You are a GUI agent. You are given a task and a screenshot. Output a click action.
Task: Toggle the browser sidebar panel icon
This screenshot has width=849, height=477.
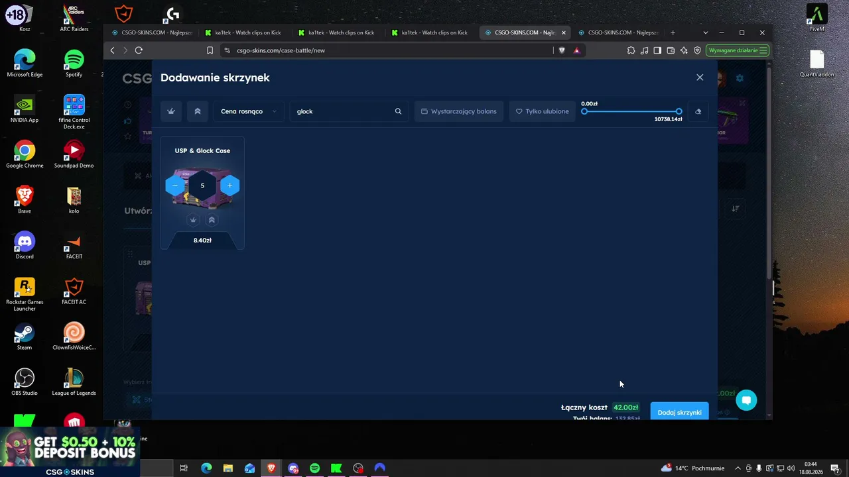(x=657, y=50)
